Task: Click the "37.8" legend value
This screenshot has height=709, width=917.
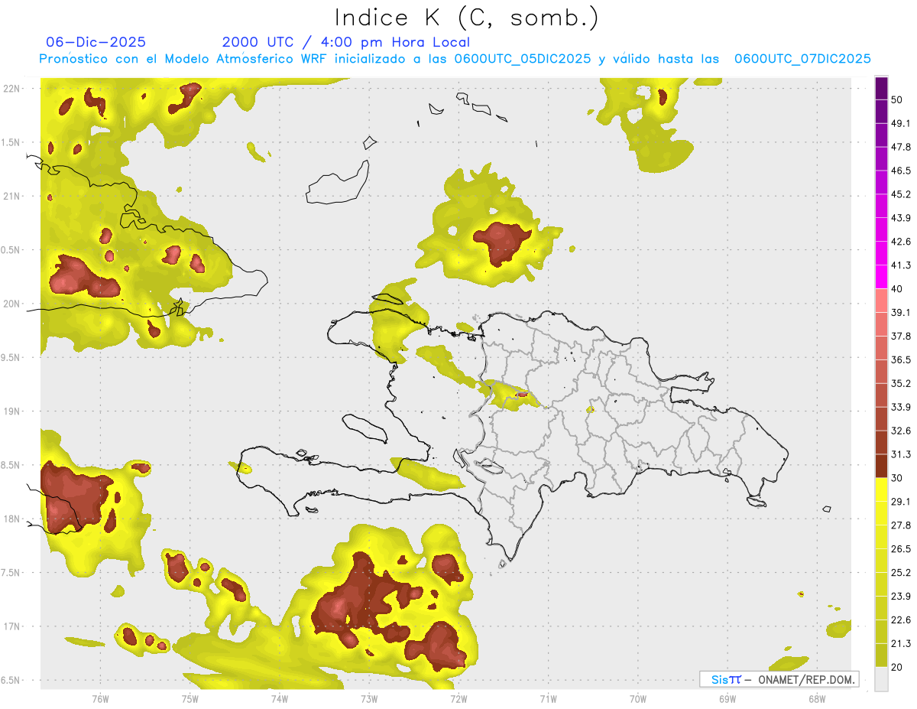Action: click(x=901, y=336)
